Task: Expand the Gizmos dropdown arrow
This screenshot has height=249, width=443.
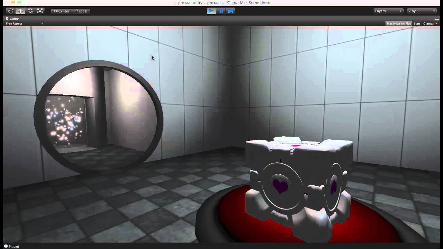Action: point(436,24)
